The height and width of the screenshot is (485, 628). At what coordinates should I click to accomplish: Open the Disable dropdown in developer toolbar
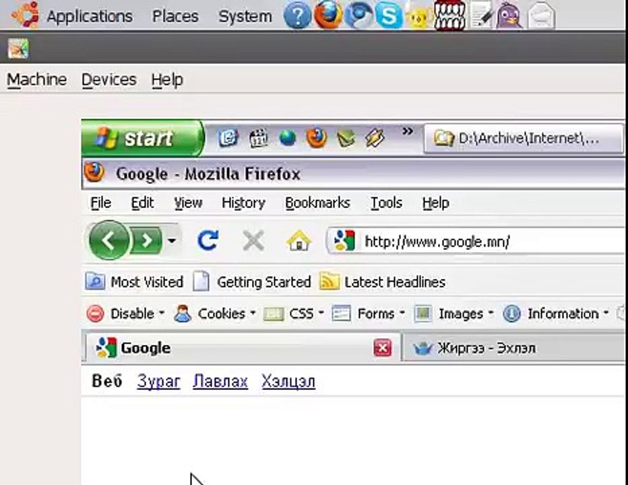pos(125,314)
